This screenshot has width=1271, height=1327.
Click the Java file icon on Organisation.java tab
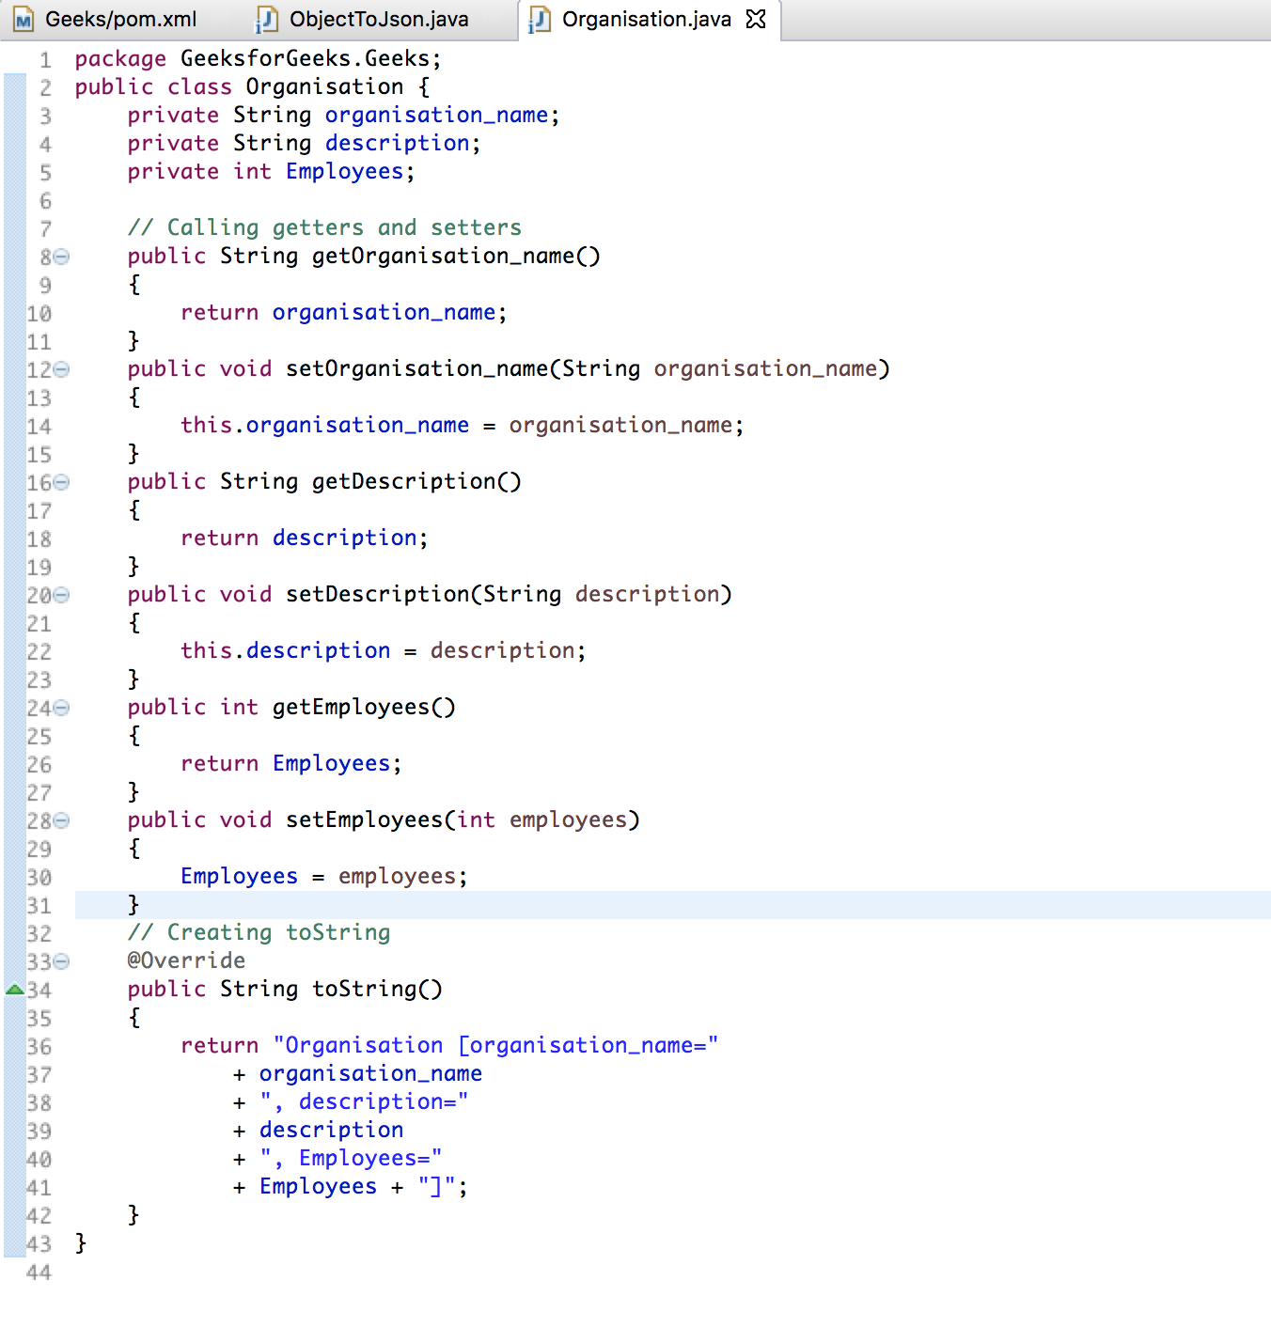click(x=540, y=20)
